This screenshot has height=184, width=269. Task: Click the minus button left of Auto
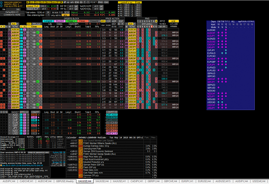pyautogui.click(x=9, y=24)
